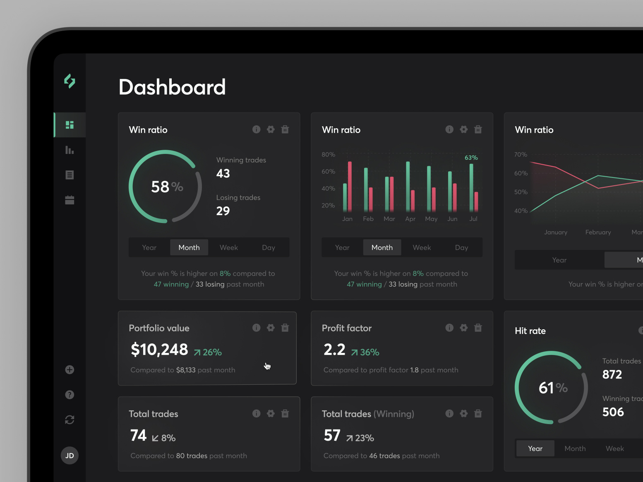This screenshot has height=482, width=643.
Task: Select Day on the second Win ratio card
Action: point(461,247)
